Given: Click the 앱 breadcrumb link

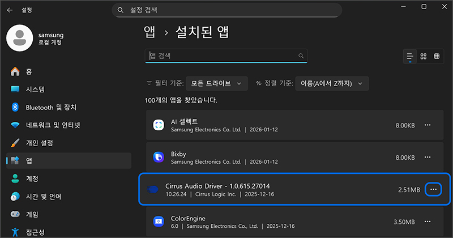Looking at the screenshot, I should coord(149,32).
